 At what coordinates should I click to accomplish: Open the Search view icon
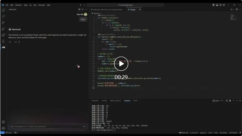[x=3, y=16]
